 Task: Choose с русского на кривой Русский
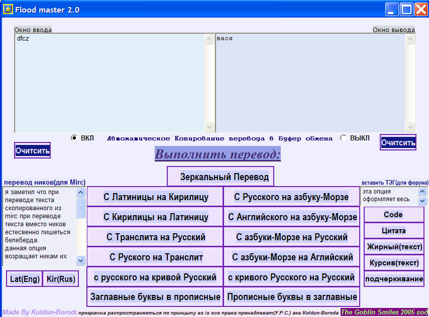(155, 277)
